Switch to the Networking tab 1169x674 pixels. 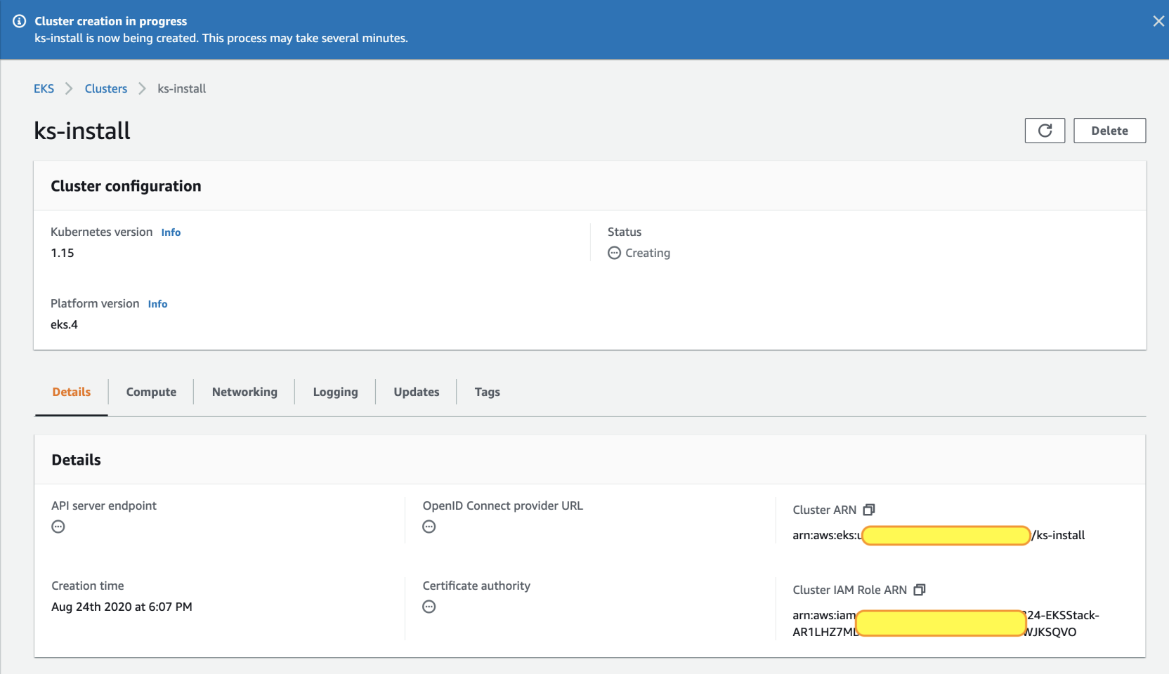click(244, 392)
